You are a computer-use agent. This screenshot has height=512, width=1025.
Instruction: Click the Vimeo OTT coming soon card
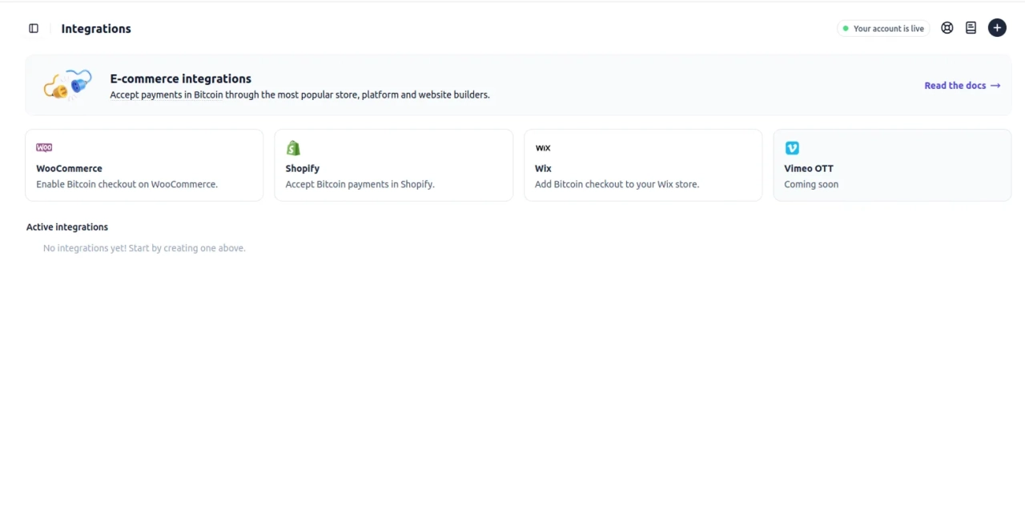pos(892,165)
